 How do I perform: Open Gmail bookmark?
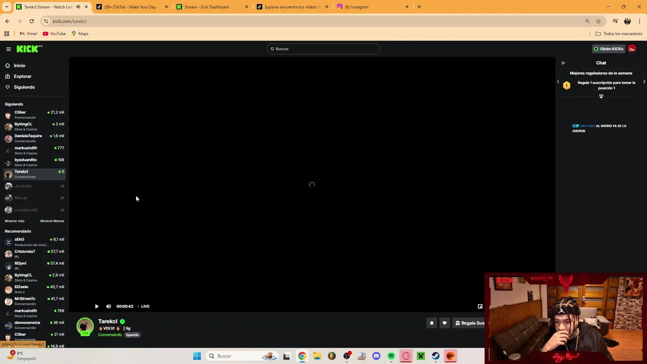pyautogui.click(x=28, y=34)
